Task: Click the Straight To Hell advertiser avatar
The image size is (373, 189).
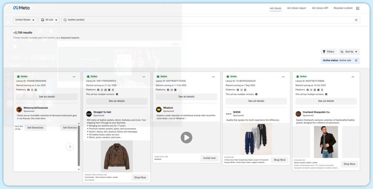Action: coord(89,114)
